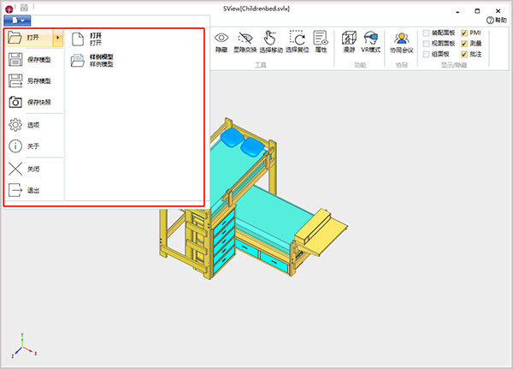This screenshot has width=513, height=369.
Task: Open 协同会议 (Collaboration Meeting)
Action: coord(401,39)
